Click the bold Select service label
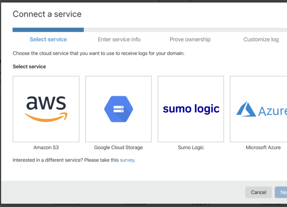 29,67
